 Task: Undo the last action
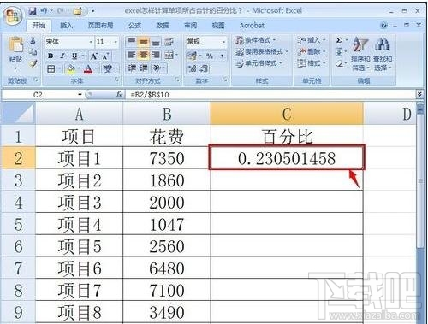pyautogui.click(x=44, y=11)
